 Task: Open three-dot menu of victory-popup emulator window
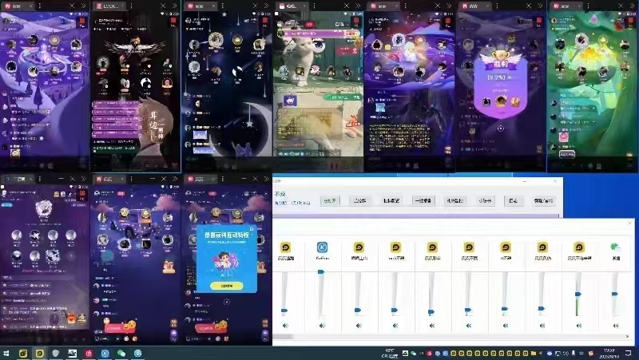(497, 6)
